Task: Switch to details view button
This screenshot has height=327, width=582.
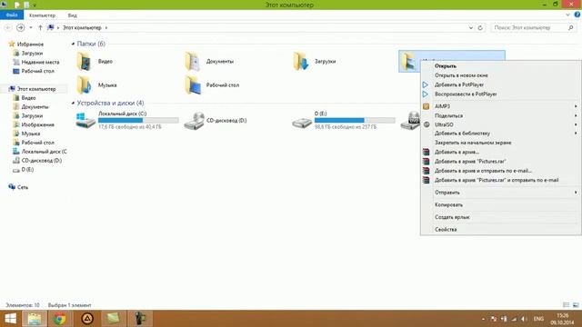Action: coord(566,305)
